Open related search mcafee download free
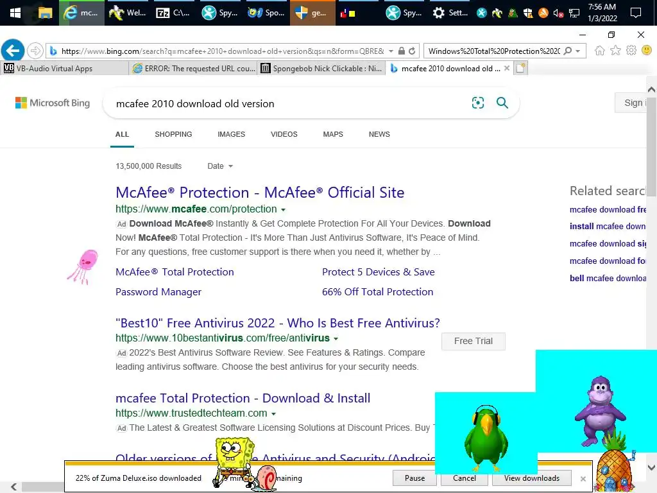 tap(608, 209)
